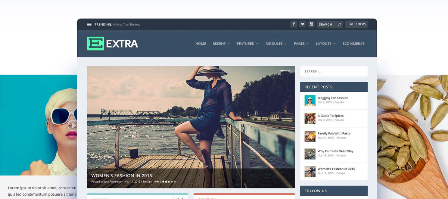Open the Blogging For Fashion post
The width and height of the screenshot is (448, 199).
333,98
